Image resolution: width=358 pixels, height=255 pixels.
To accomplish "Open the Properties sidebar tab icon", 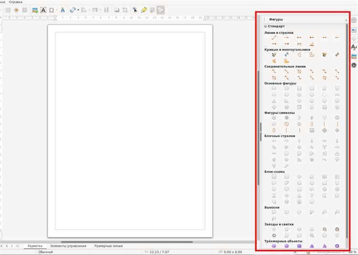I will coord(354,30).
